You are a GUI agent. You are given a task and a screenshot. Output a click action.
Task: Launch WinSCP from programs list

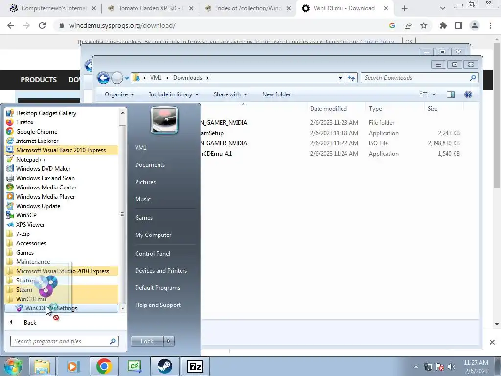[26, 215]
